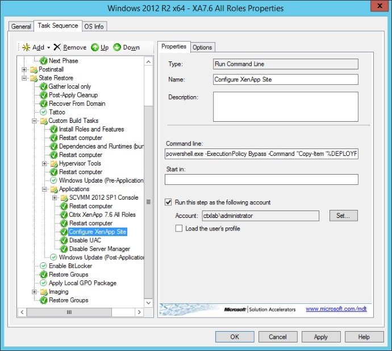Click the Applications folder icon
Image resolution: width=392 pixels, height=351 pixels.
[x=54, y=189]
